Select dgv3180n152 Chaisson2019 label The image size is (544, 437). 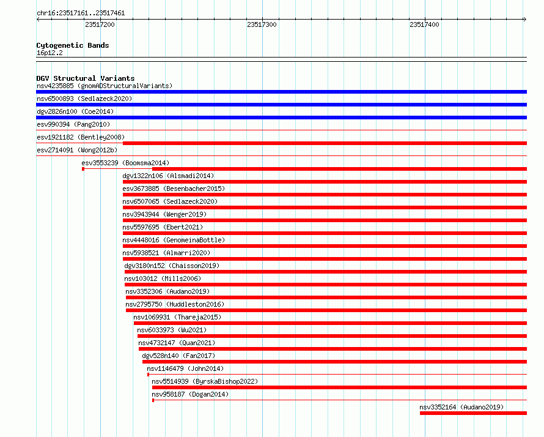pos(172,266)
